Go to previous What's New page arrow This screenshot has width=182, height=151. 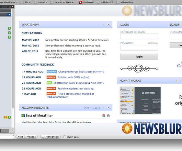click(x=103, y=25)
